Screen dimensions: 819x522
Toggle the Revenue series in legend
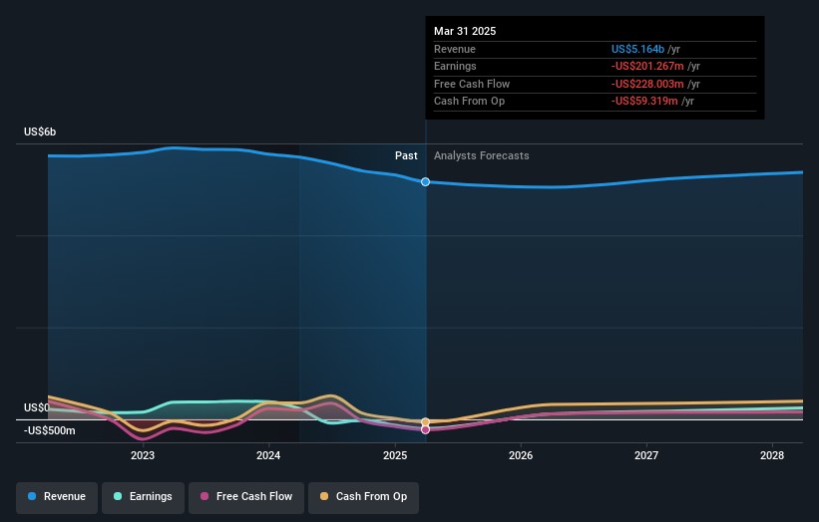click(x=57, y=496)
